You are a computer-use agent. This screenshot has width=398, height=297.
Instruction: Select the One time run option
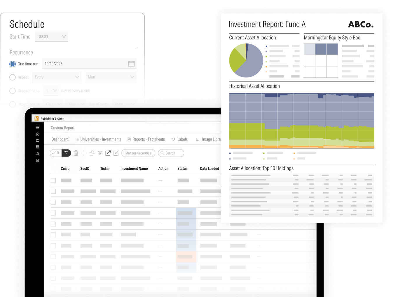click(x=13, y=64)
